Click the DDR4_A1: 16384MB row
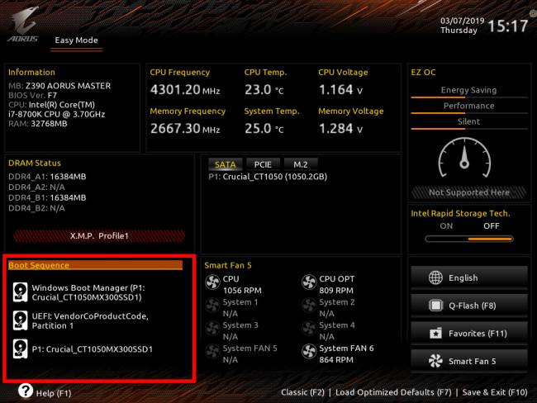This screenshot has height=403, width=537. point(47,177)
